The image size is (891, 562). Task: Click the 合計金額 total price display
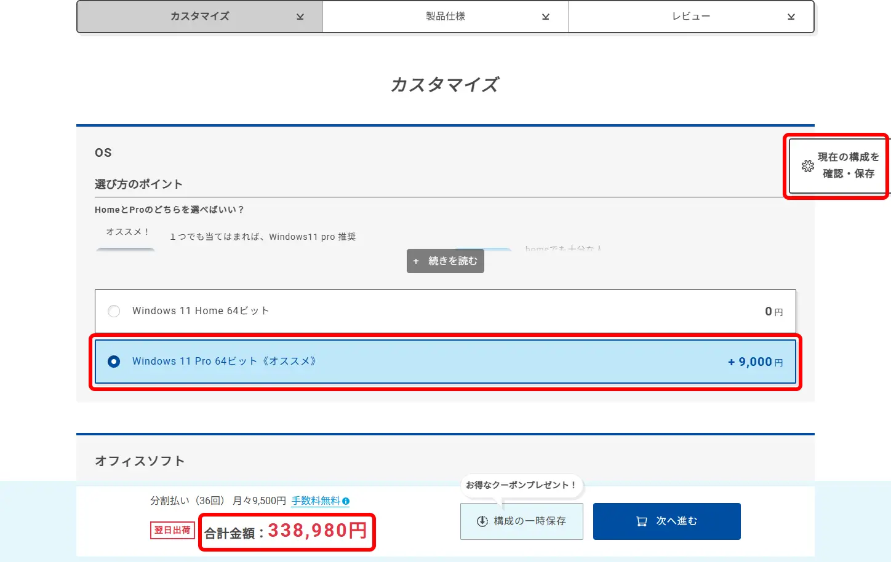[287, 532]
